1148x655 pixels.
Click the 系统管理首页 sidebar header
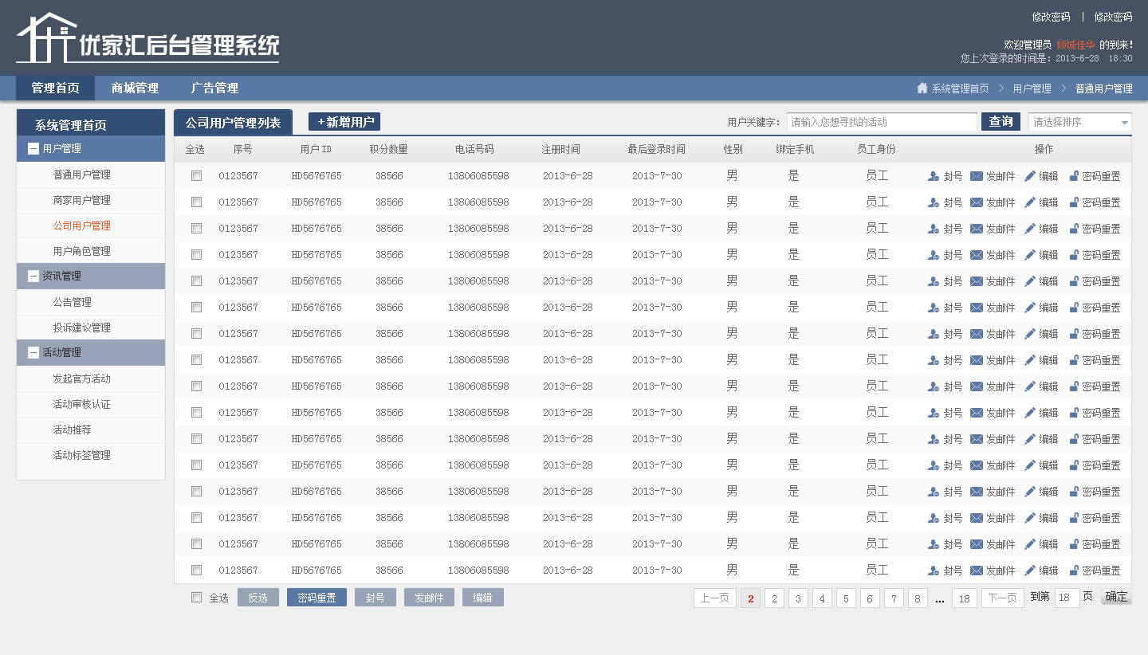[x=91, y=124]
